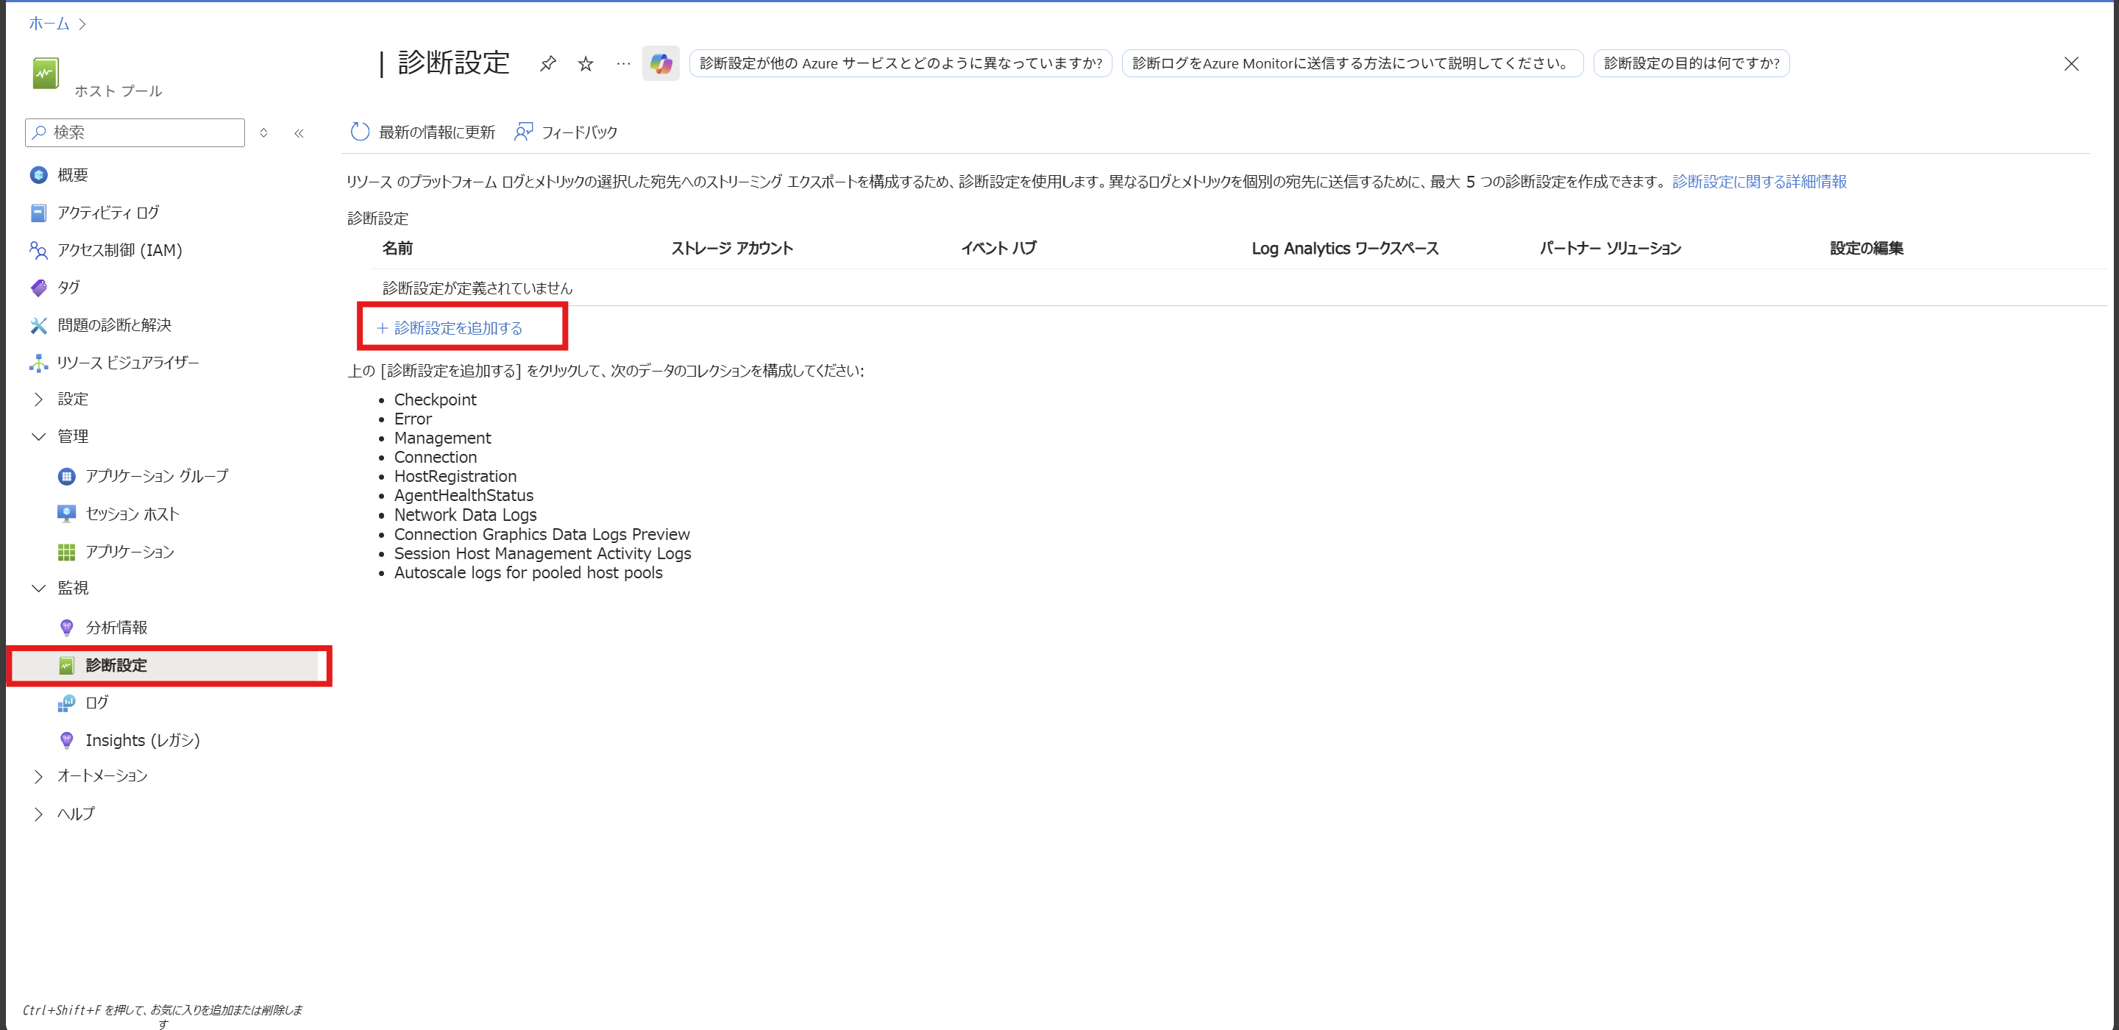Click the favorite star icon
Image resolution: width=2119 pixels, height=1030 pixels.
point(586,63)
